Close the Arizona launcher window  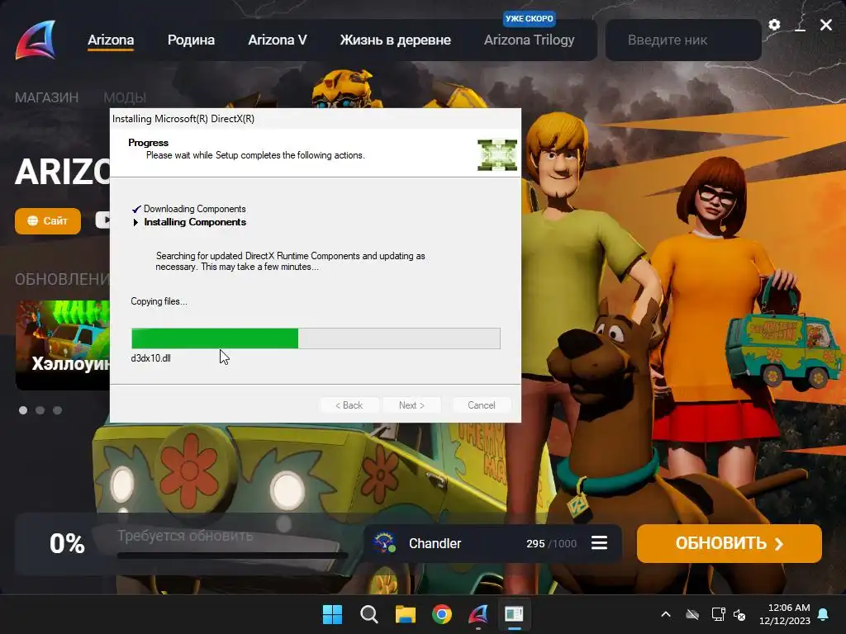826,25
